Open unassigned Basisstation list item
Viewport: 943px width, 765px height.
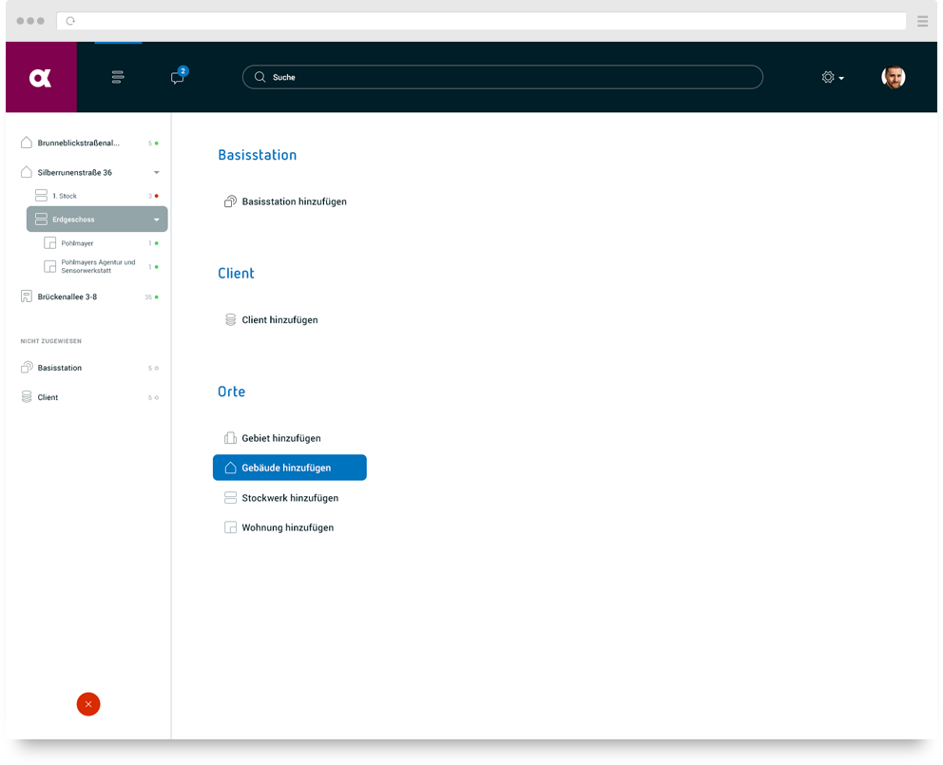(x=59, y=368)
